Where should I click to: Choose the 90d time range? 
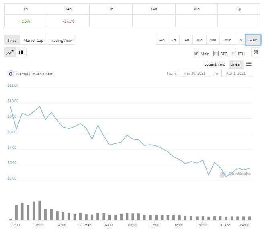click(x=213, y=40)
